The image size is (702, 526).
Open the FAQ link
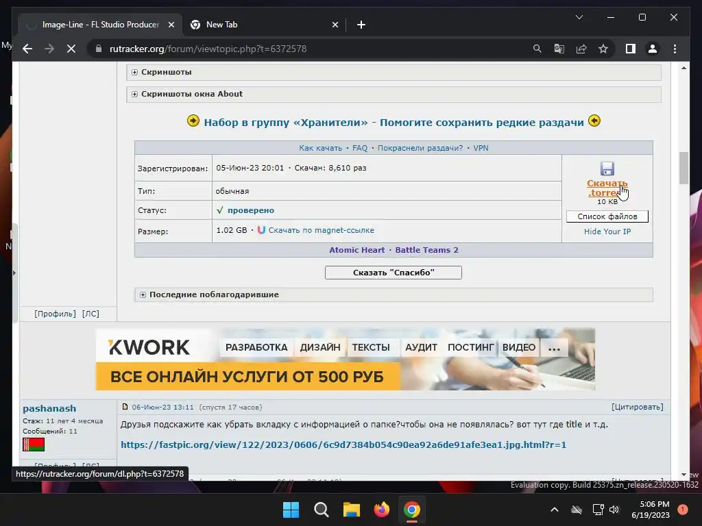click(360, 148)
